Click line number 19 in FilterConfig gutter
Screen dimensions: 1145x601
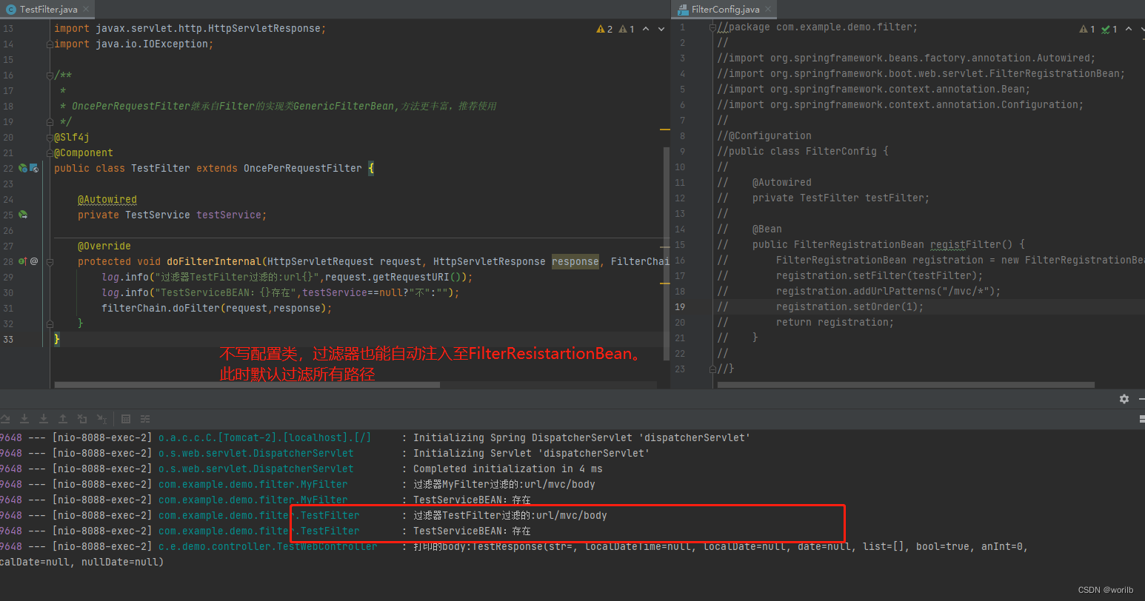pos(680,307)
